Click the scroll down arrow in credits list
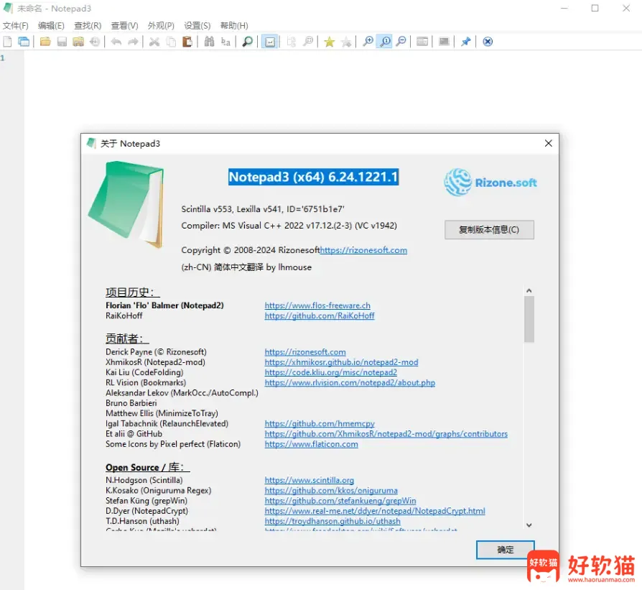 (x=529, y=525)
